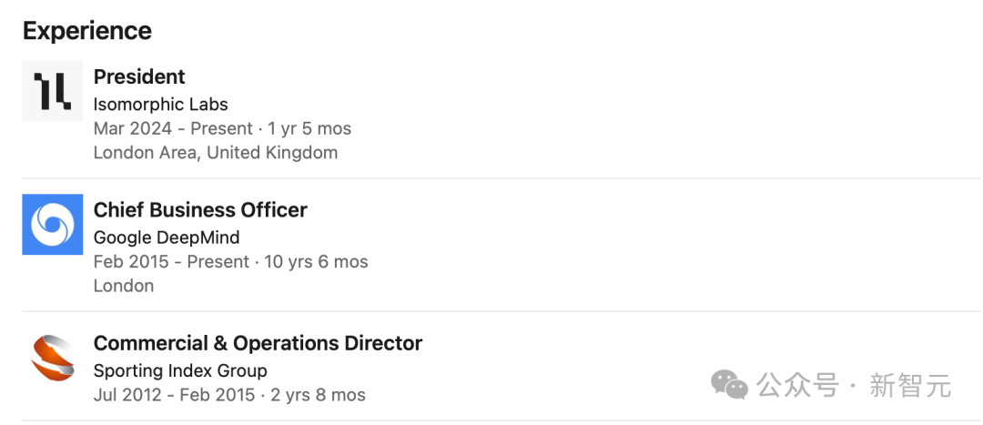Visit the Google DeepMind company name
Screen dimensions: 983x425
coord(167,238)
